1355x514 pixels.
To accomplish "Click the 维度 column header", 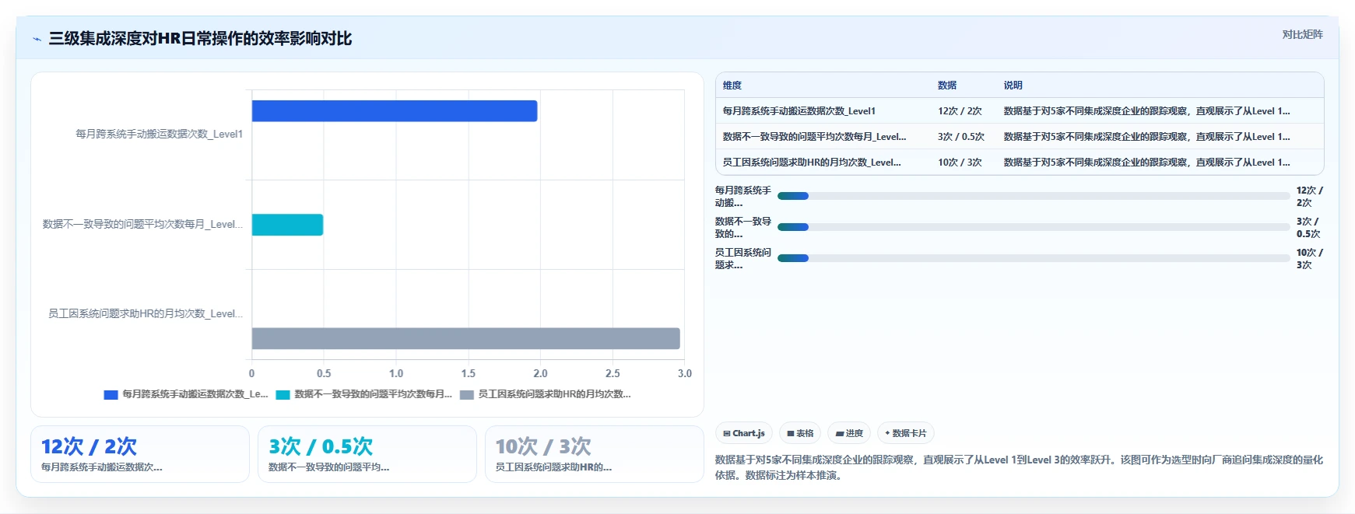I will pyautogui.click(x=732, y=86).
